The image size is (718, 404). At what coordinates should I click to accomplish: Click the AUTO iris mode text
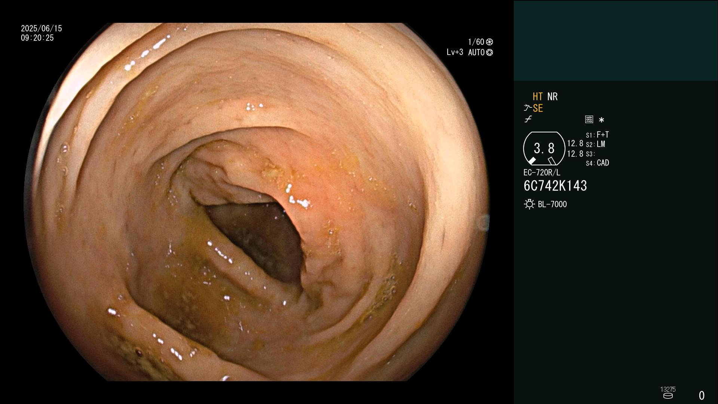click(x=476, y=52)
